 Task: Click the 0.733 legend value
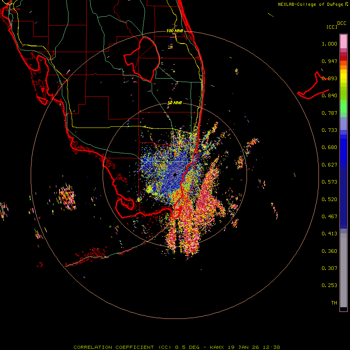329,130
